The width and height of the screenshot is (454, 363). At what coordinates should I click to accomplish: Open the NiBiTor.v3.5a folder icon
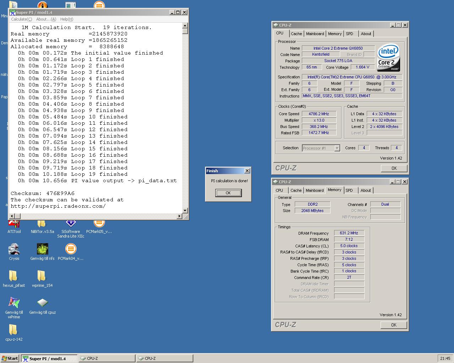point(42,225)
